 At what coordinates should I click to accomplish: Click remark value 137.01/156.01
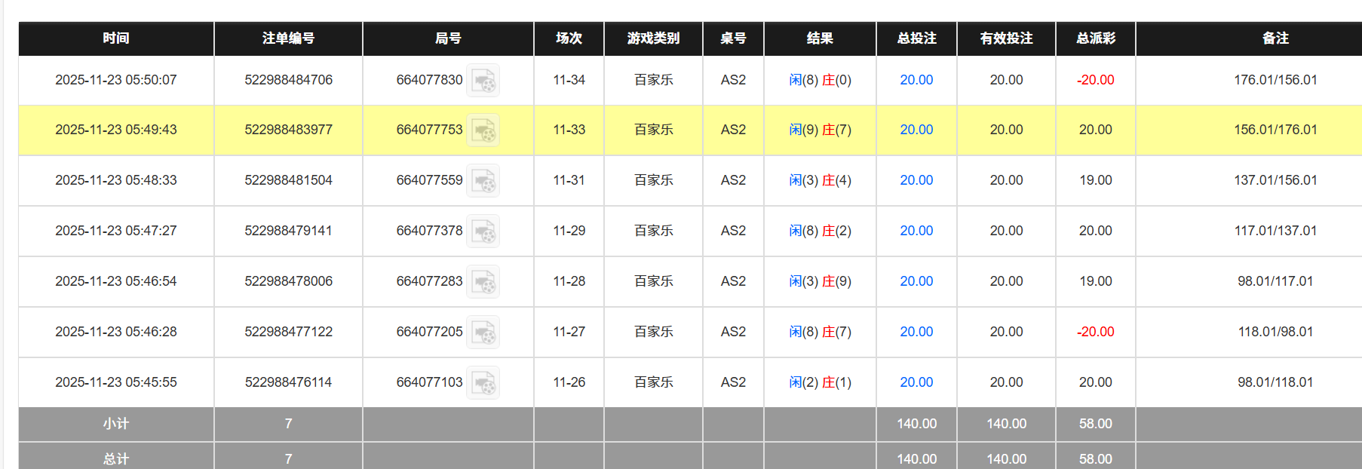pos(1275,180)
